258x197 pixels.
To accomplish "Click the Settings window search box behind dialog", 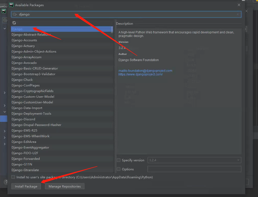I will (5, 20).
